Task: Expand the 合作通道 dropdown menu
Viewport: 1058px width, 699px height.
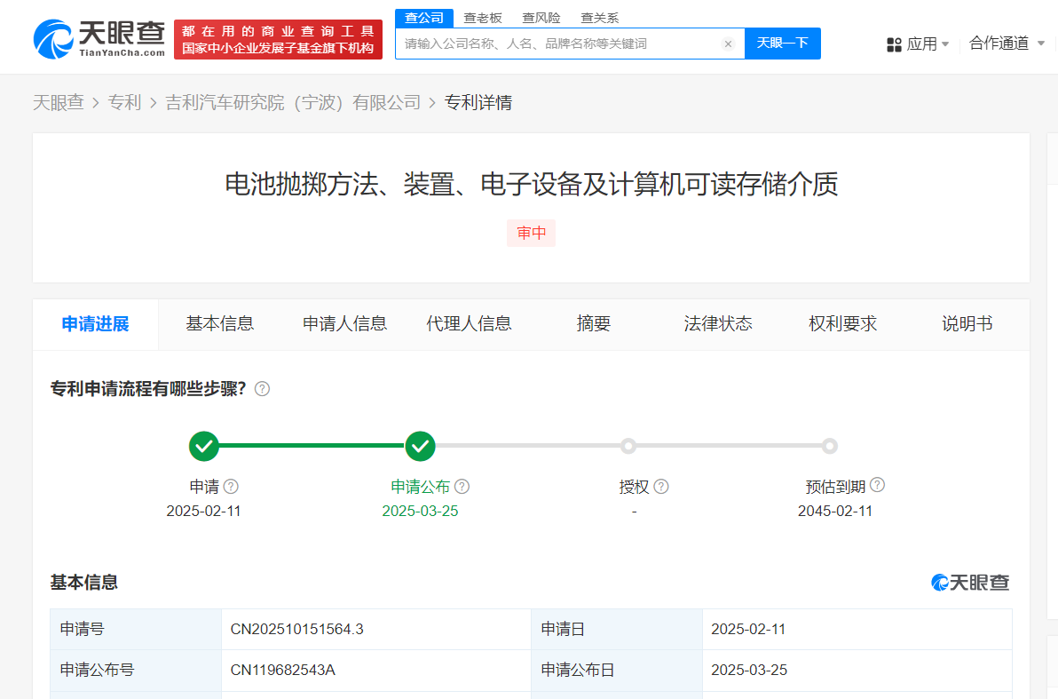Action: point(1040,44)
